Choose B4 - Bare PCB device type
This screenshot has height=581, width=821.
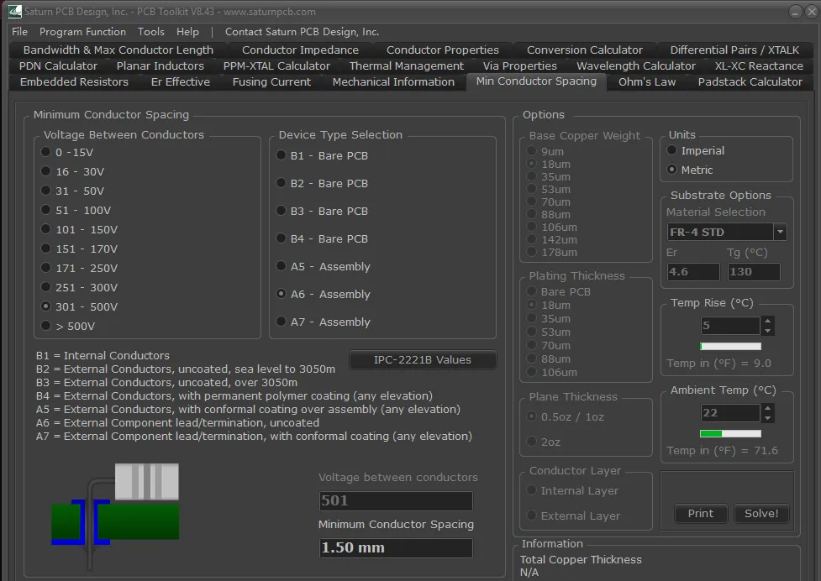pos(322,239)
